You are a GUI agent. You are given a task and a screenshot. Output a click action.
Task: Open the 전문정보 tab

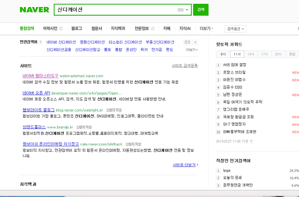[x=142, y=28]
